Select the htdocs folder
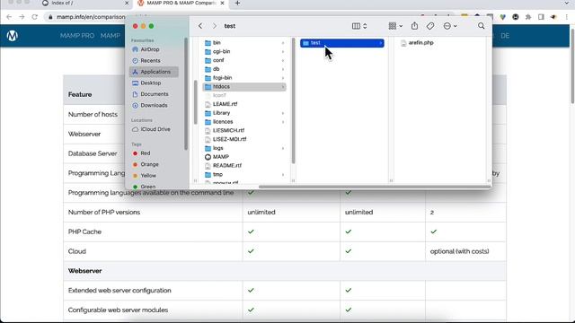 coord(244,87)
